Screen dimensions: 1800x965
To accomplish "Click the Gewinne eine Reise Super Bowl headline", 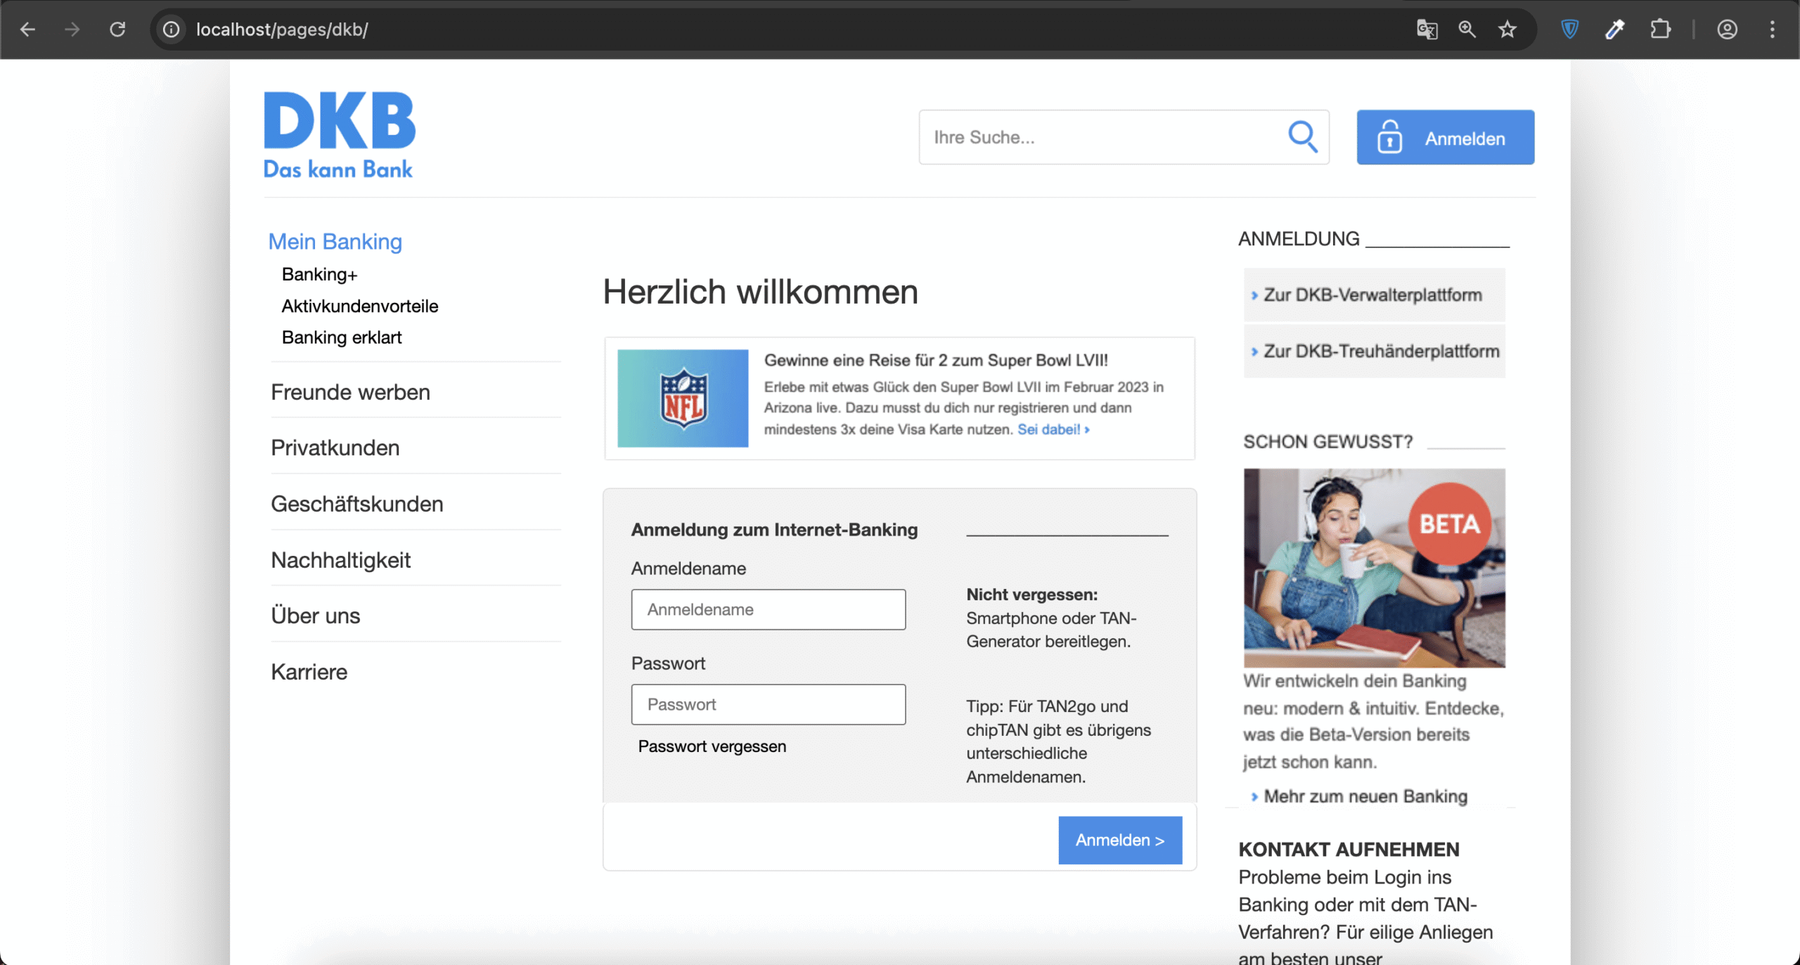I will point(936,361).
